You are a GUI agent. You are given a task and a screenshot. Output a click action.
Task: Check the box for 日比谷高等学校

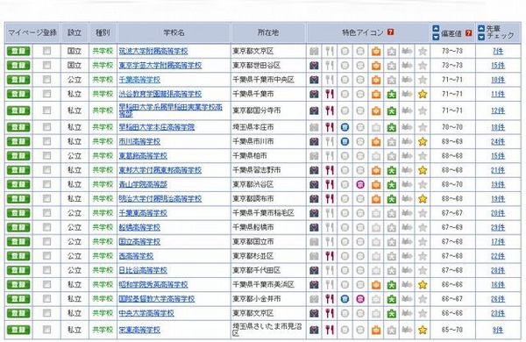[x=47, y=270]
